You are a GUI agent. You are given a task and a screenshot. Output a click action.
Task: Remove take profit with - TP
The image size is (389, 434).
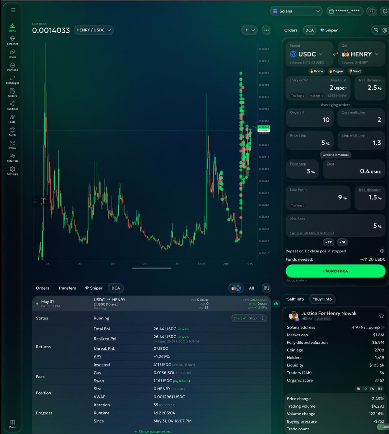click(x=328, y=242)
